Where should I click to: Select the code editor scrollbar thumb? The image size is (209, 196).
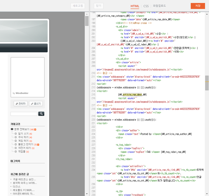click(207, 83)
